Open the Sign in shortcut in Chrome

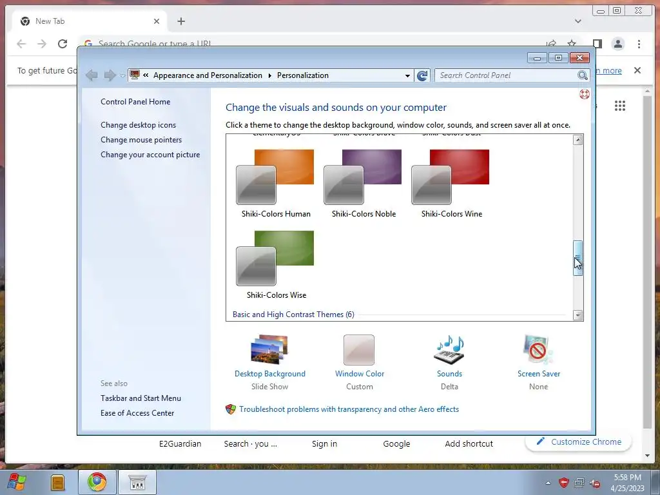[x=325, y=443]
